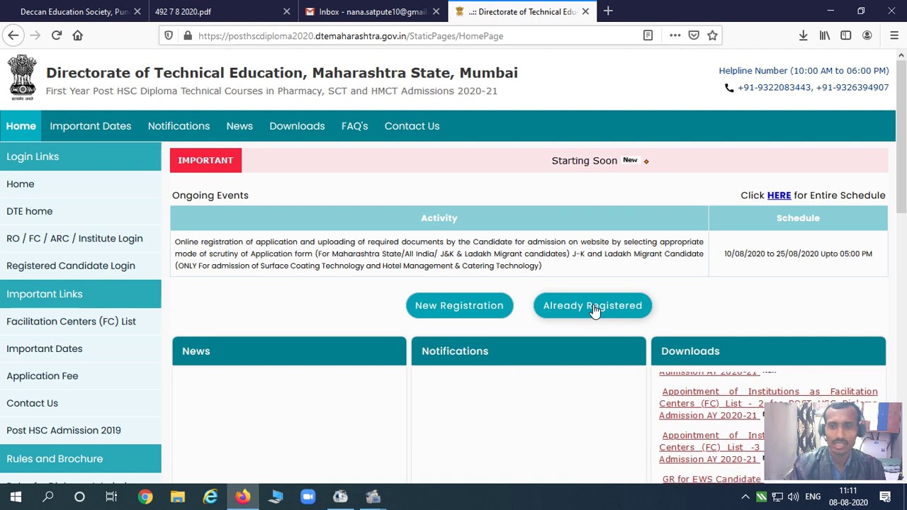Open Task View on the taskbar

tap(111, 497)
